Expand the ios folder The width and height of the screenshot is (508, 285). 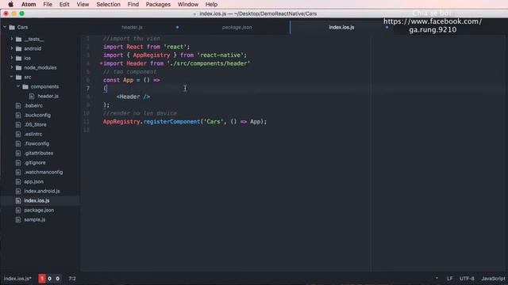point(12,58)
